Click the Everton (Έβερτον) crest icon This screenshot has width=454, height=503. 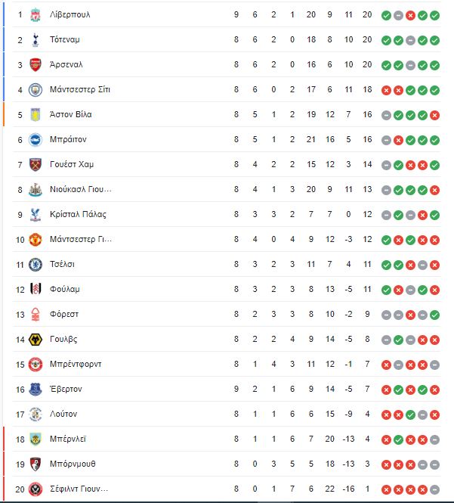(36, 390)
